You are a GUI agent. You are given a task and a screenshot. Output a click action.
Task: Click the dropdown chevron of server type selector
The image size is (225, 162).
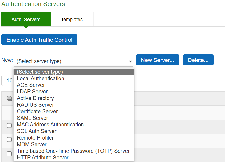pos(130,61)
